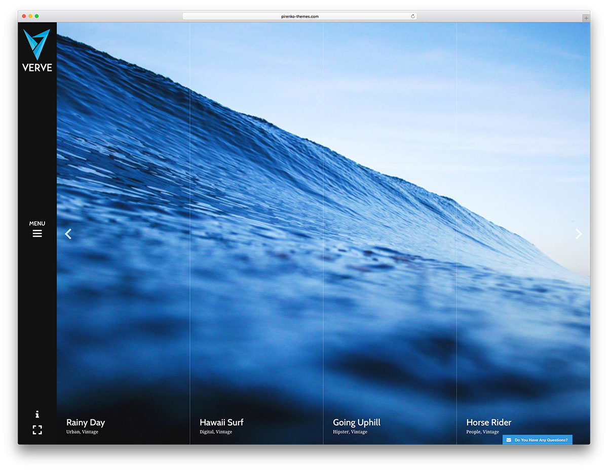608x470 pixels.
Task: Select 'Urban, Vintage' category text
Action: click(x=82, y=432)
